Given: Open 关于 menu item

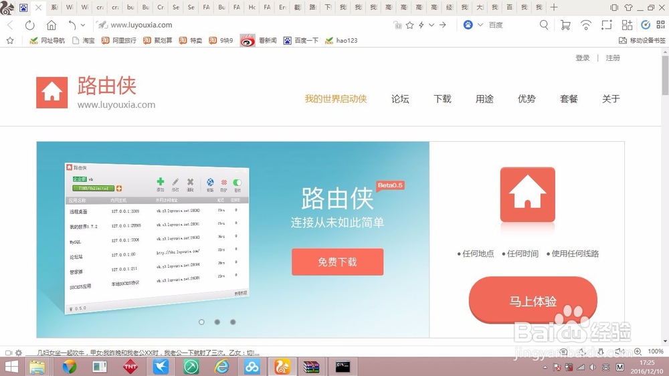Looking at the screenshot, I should pos(611,99).
